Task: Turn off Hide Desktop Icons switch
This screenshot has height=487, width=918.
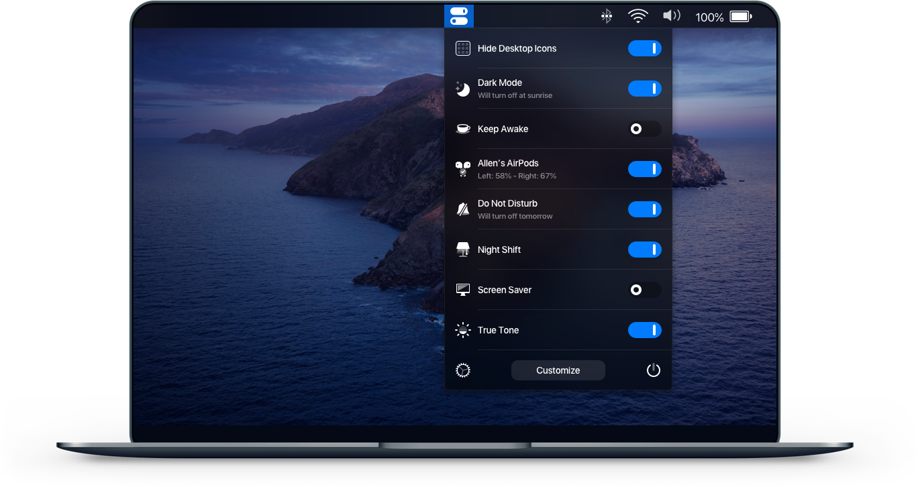Action: point(644,48)
